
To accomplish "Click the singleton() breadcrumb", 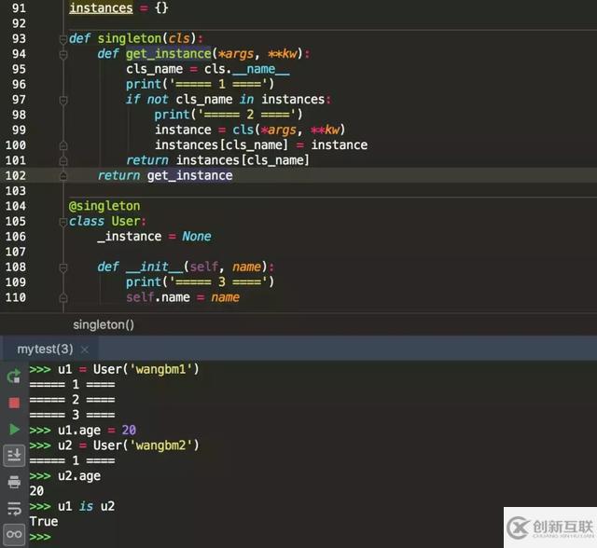I will point(104,324).
